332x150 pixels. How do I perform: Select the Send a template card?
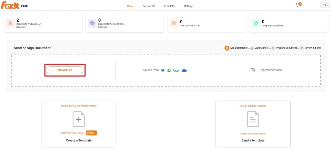click(253, 124)
